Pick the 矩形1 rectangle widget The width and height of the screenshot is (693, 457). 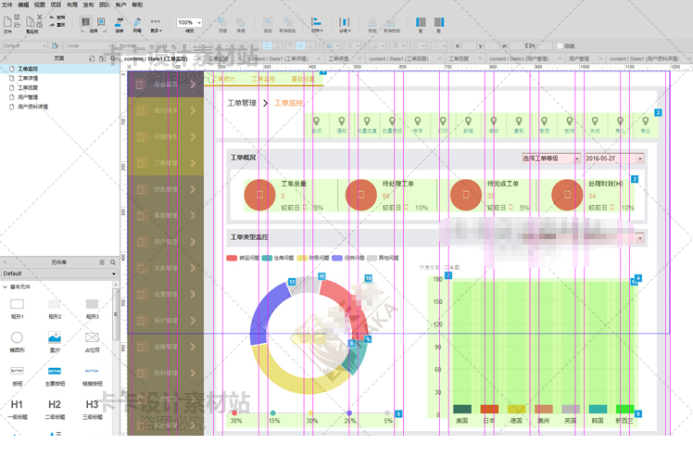coord(17,309)
